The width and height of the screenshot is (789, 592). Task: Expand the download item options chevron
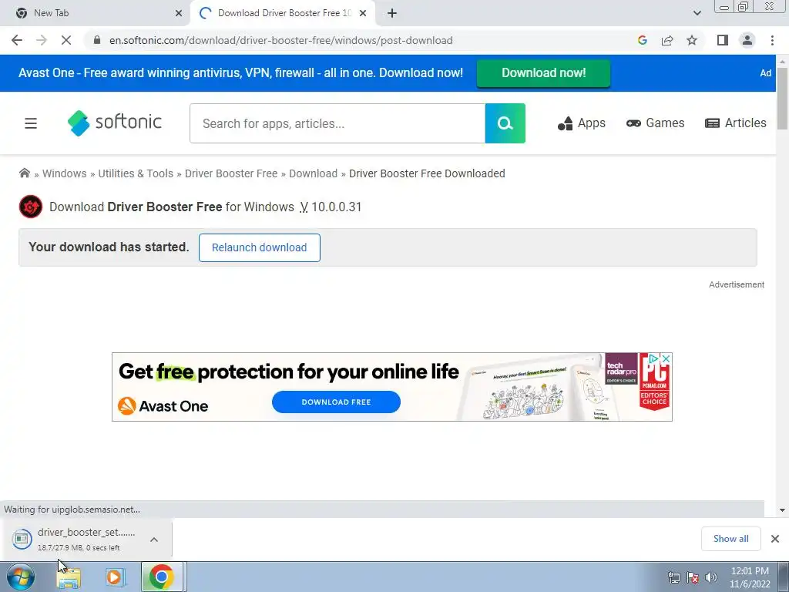coord(154,540)
